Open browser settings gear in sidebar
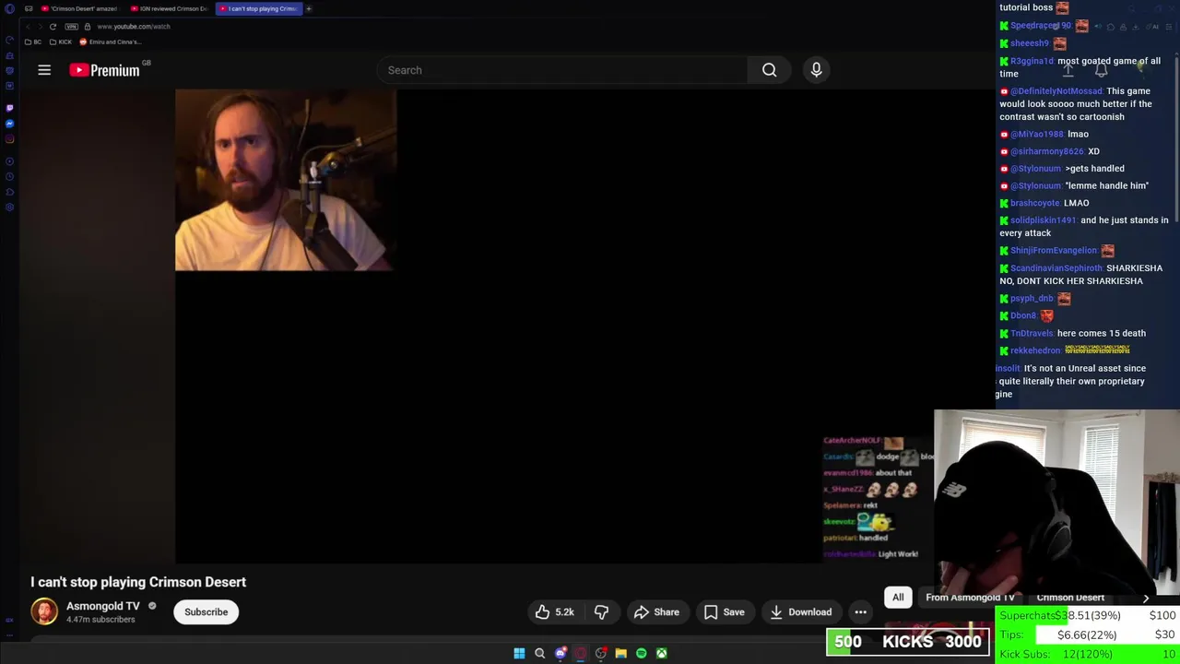 pos(9,207)
